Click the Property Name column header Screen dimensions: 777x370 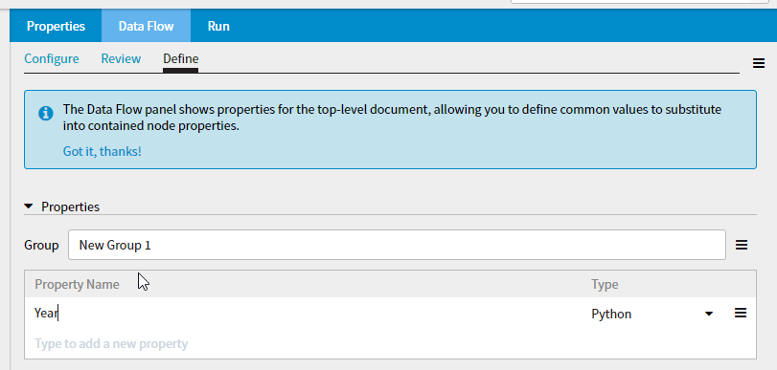click(77, 284)
